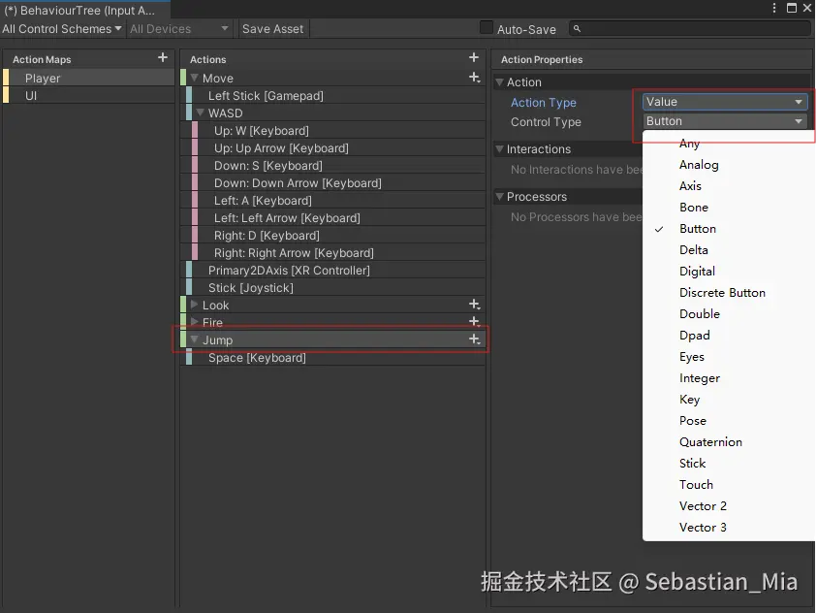The image size is (817, 613).
Task: Add binding to the Fire action
Action: [474, 321]
